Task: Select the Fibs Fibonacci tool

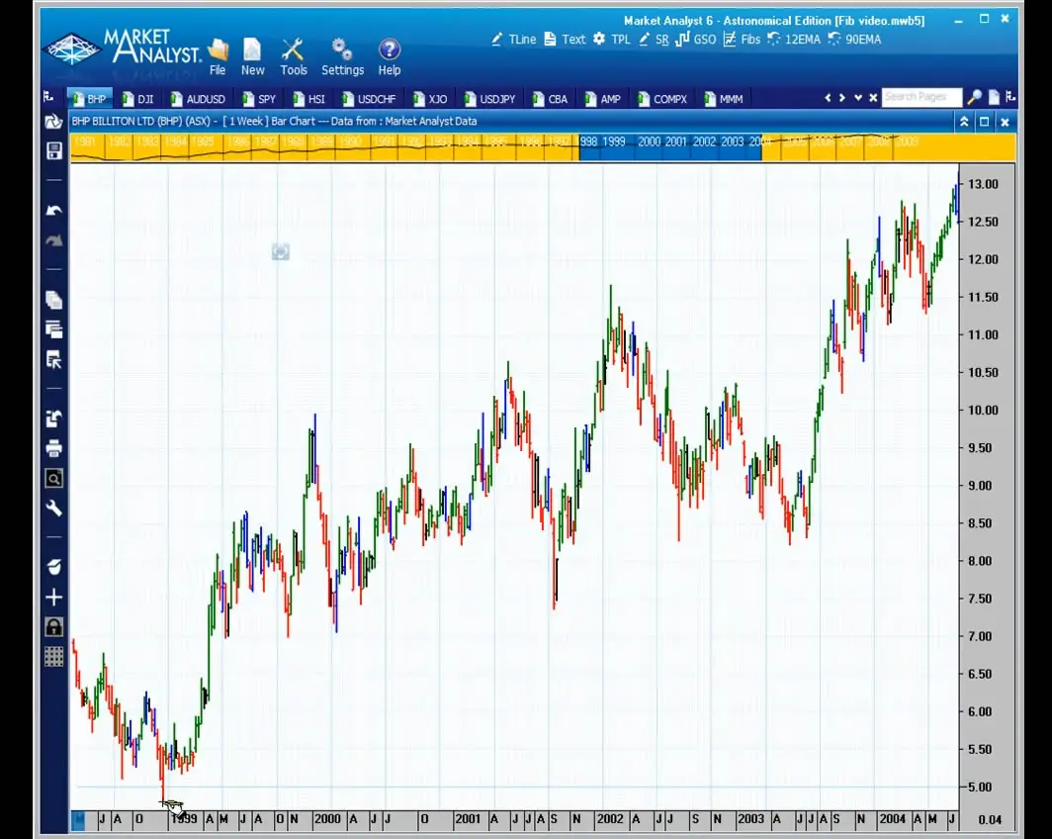Action: click(742, 40)
